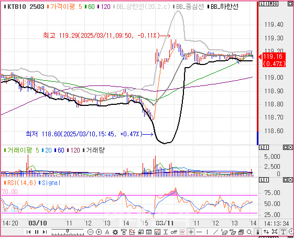Select the text T annotation tool
Viewport: 294px width, 238px height.
pyautogui.click(x=283, y=232)
